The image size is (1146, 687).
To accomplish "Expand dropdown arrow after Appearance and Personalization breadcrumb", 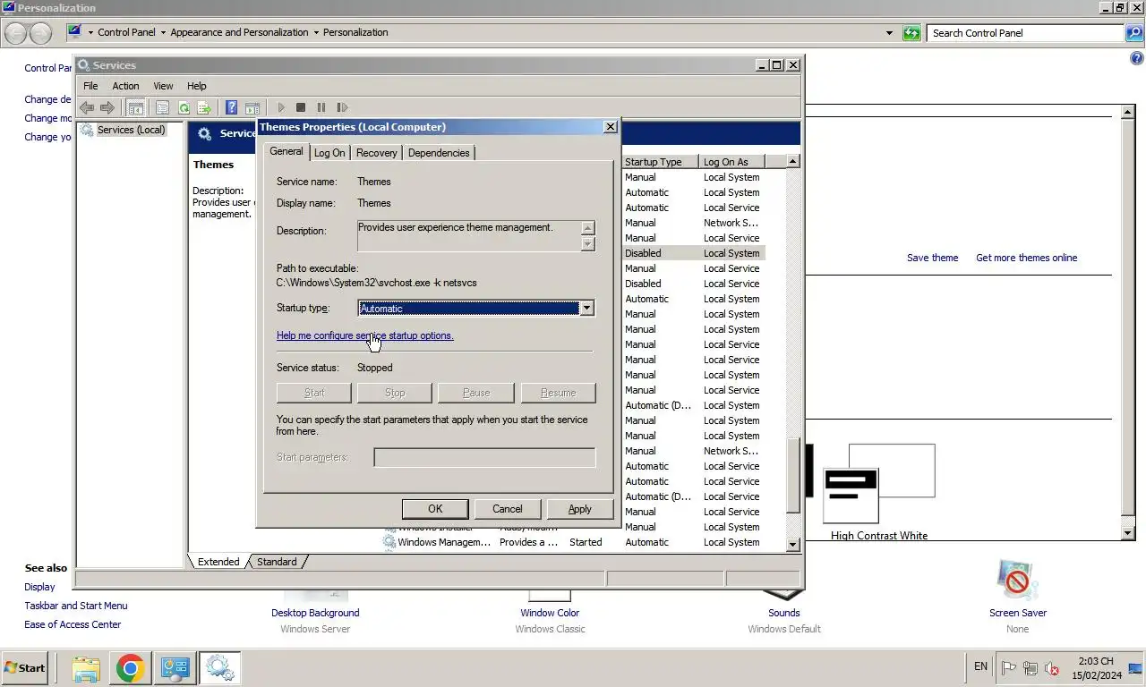I will pos(316,32).
